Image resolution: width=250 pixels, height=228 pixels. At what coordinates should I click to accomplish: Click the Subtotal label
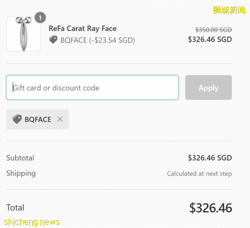click(20, 158)
